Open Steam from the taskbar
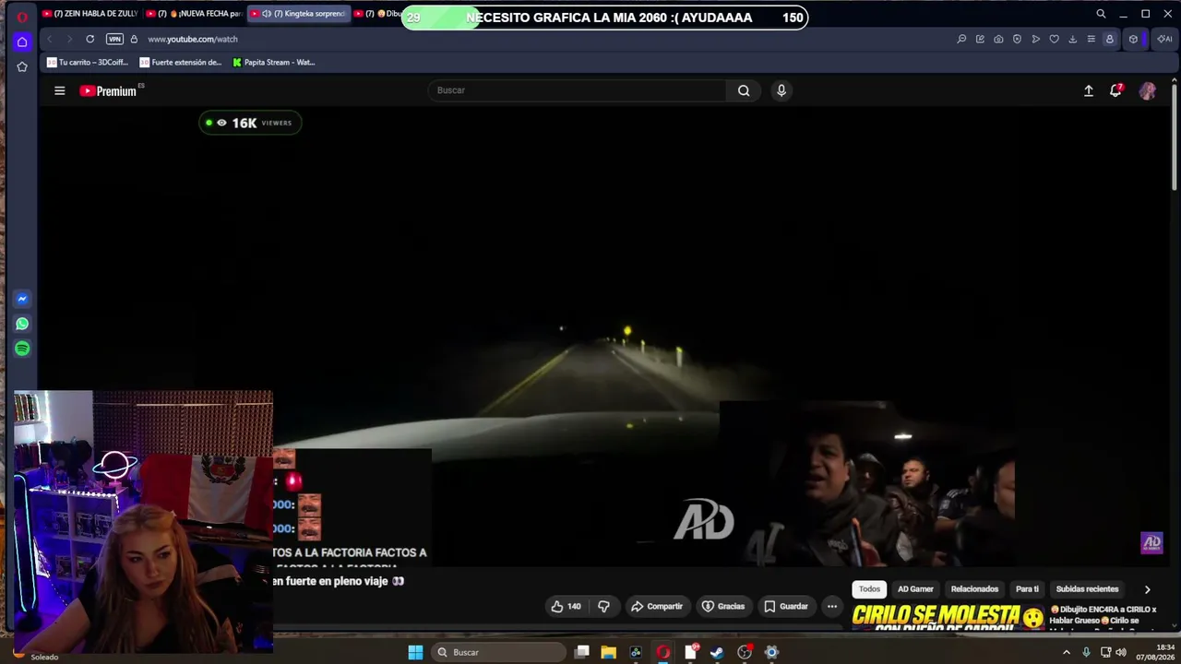Image resolution: width=1181 pixels, height=664 pixels. (x=717, y=652)
